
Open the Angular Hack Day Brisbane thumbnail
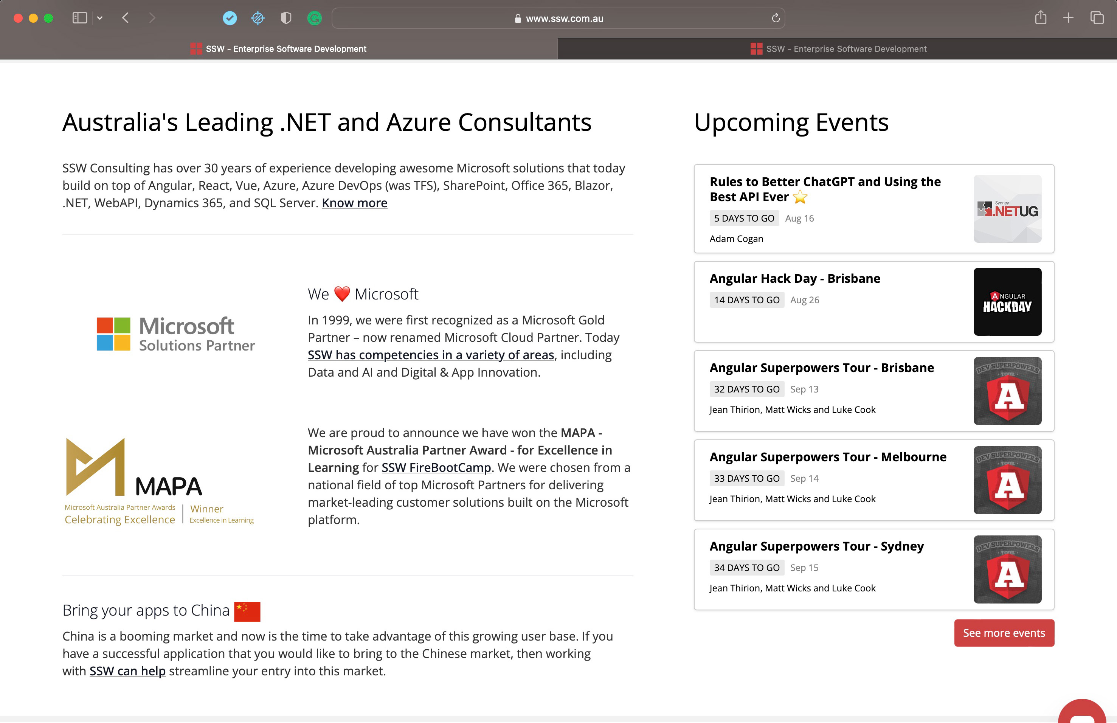pos(1007,302)
